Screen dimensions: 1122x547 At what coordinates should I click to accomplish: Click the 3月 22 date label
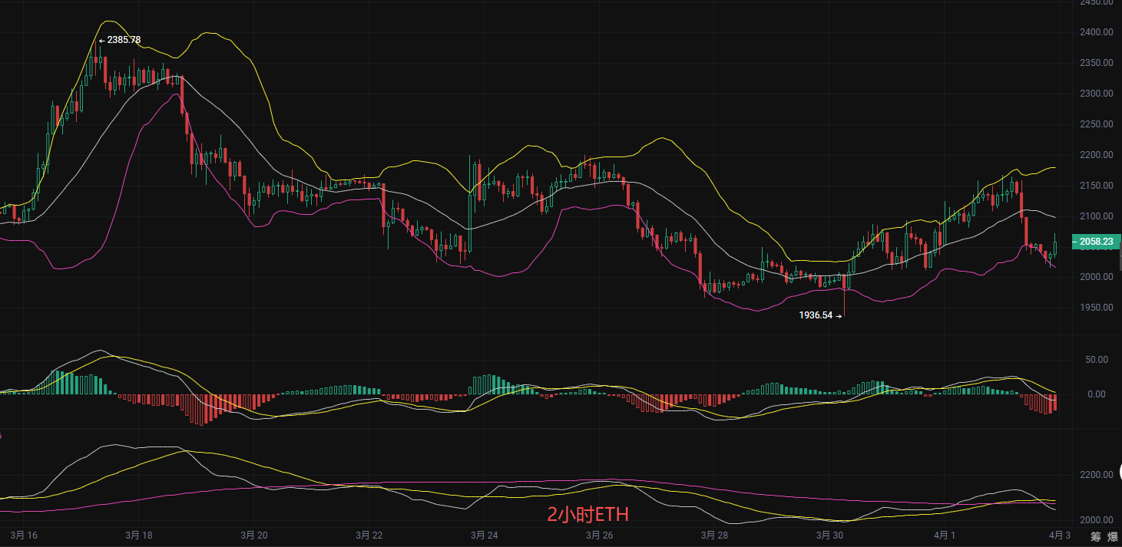(370, 535)
